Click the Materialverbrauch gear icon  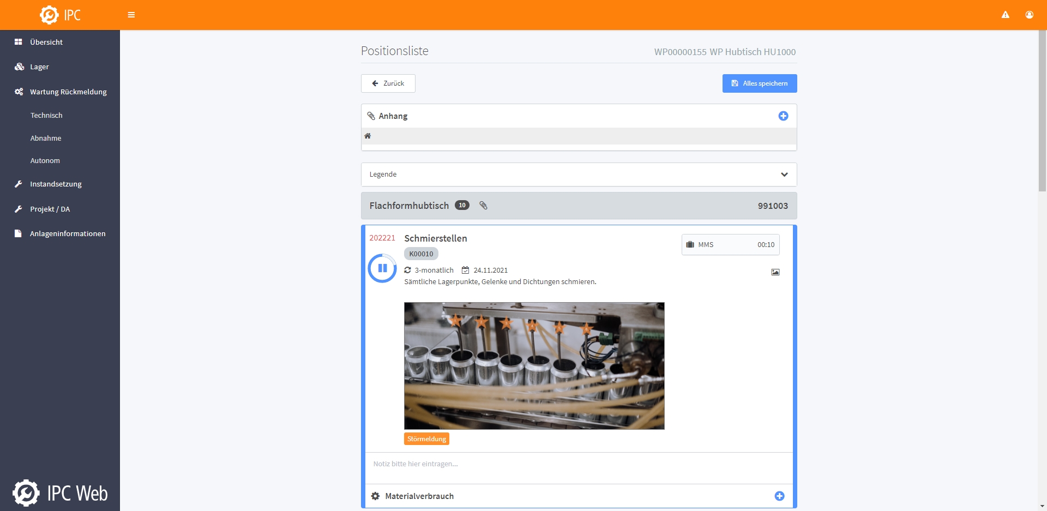click(375, 496)
